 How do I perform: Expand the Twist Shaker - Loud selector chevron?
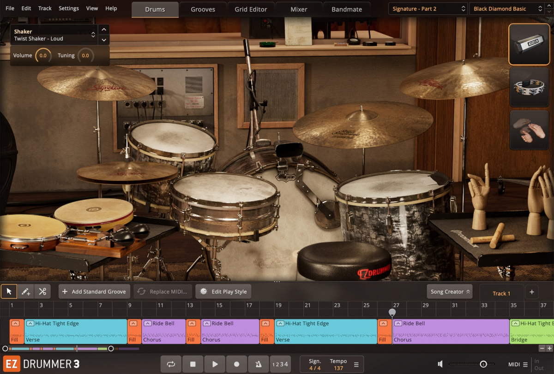[x=93, y=34]
